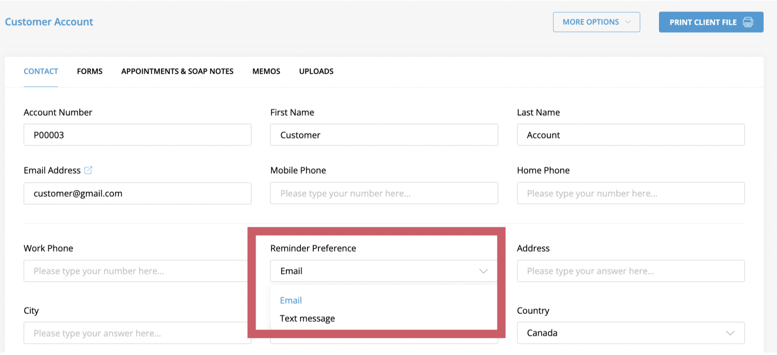Focus the Email Address input
Image resolution: width=777 pixels, height=355 pixels.
pos(138,193)
